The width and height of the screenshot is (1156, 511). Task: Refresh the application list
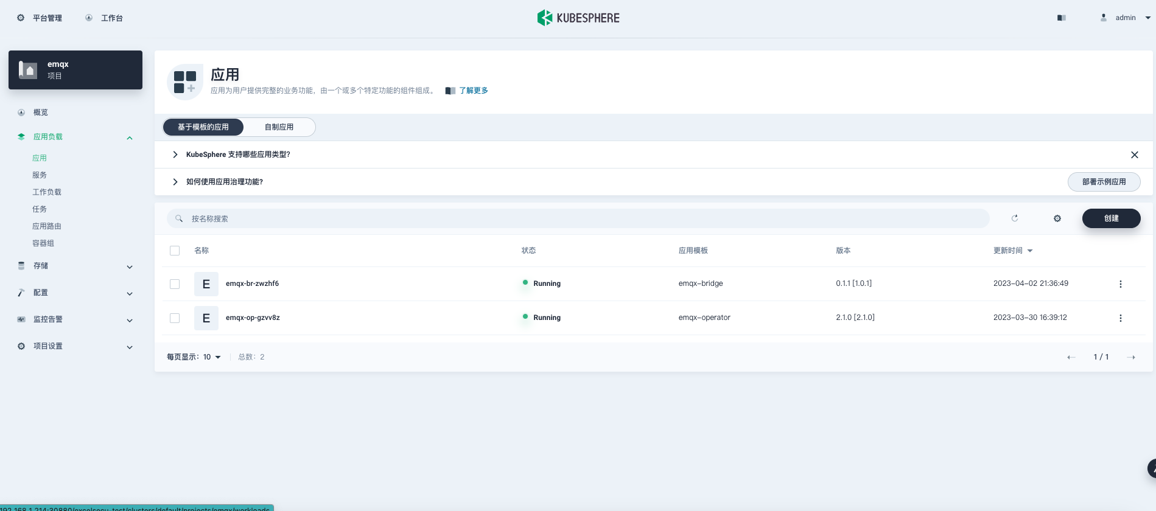point(1015,218)
